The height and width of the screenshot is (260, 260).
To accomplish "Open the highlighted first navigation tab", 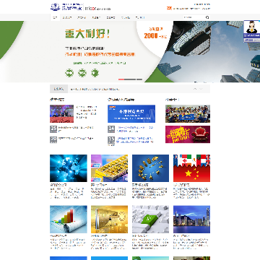I will tap(55, 17).
